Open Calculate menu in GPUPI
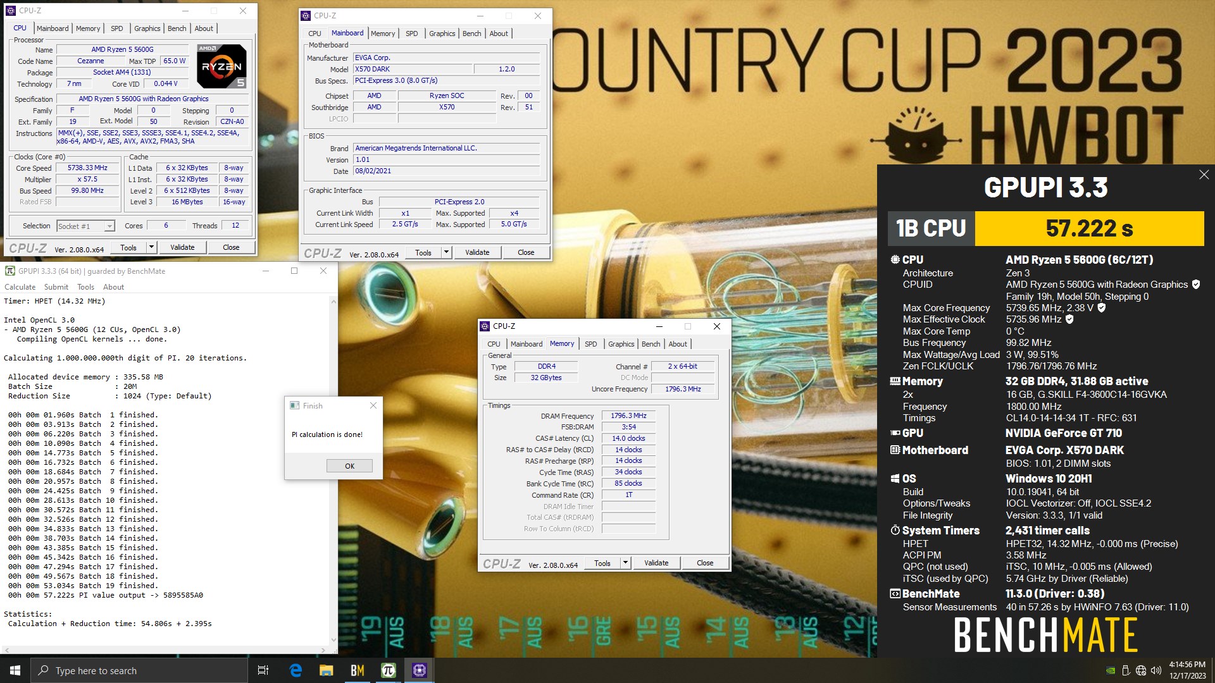Viewport: 1215px width, 683px height. pos(20,287)
